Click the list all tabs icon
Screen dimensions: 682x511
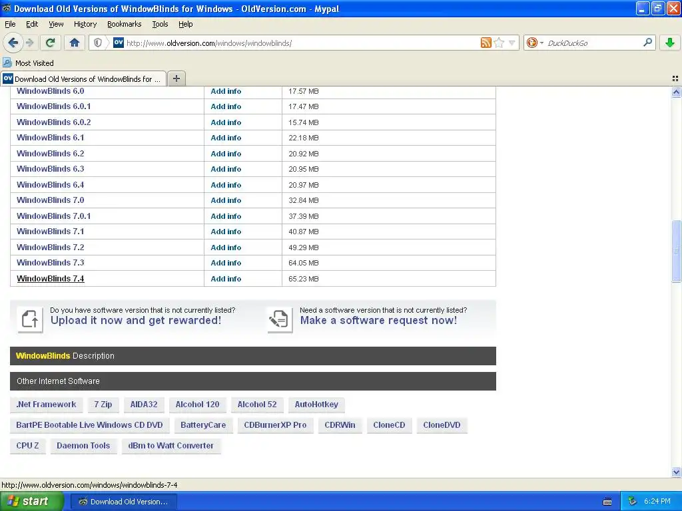tap(675, 79)
